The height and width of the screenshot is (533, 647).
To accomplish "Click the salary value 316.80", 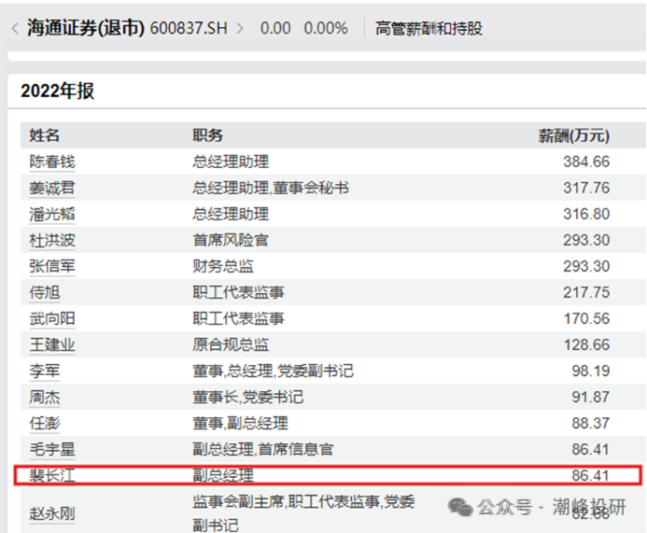I will click(586, 214).
